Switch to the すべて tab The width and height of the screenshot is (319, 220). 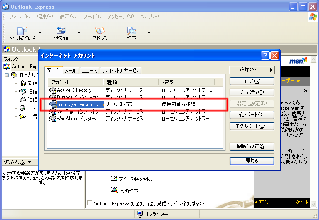click(x=53, y=70)
